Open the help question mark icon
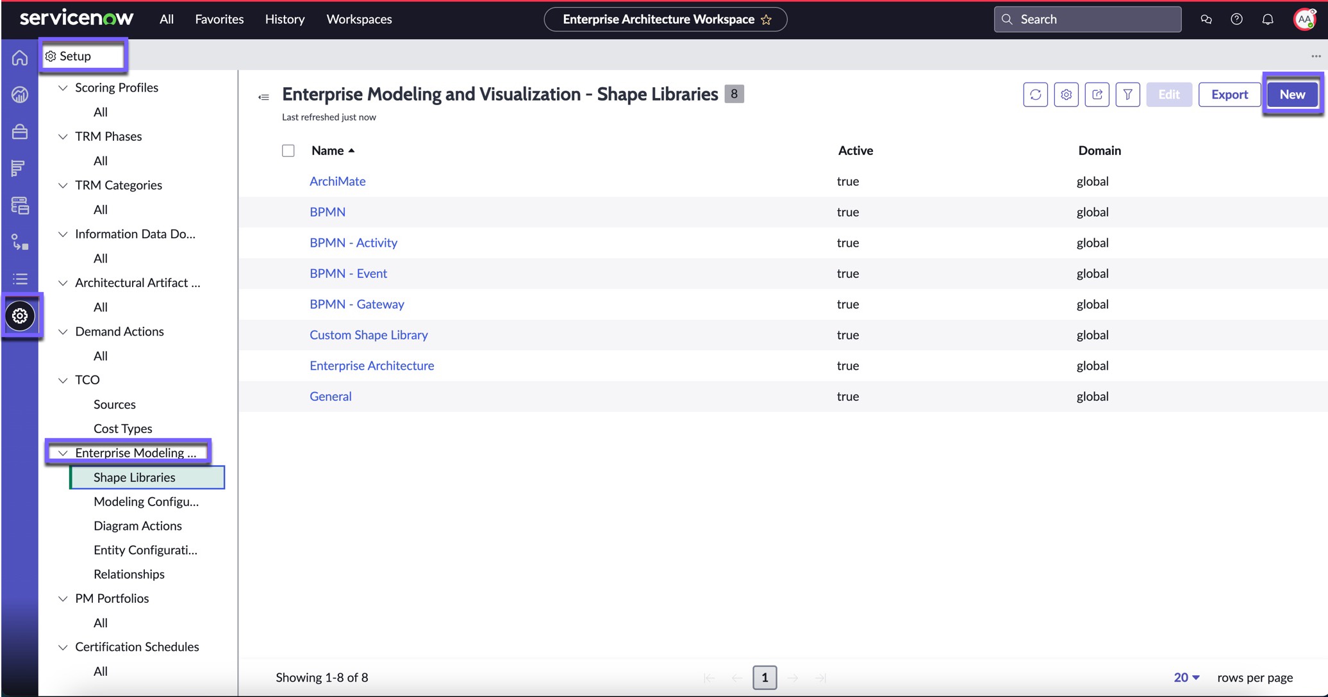1328x697 pixels. coord(1236,19)
